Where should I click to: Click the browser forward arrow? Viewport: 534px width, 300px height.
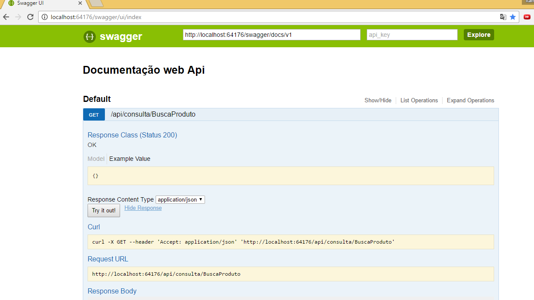[x=18, y=17]
